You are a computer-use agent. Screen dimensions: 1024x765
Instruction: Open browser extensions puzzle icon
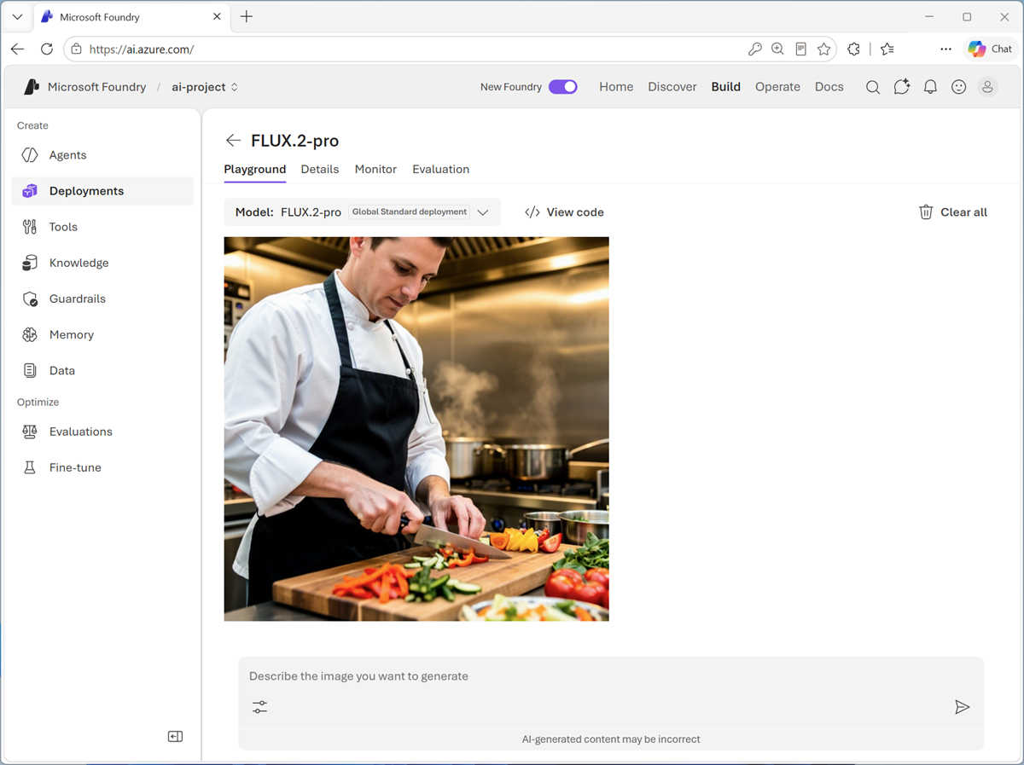pyautogui.click(x=854, y=49)
